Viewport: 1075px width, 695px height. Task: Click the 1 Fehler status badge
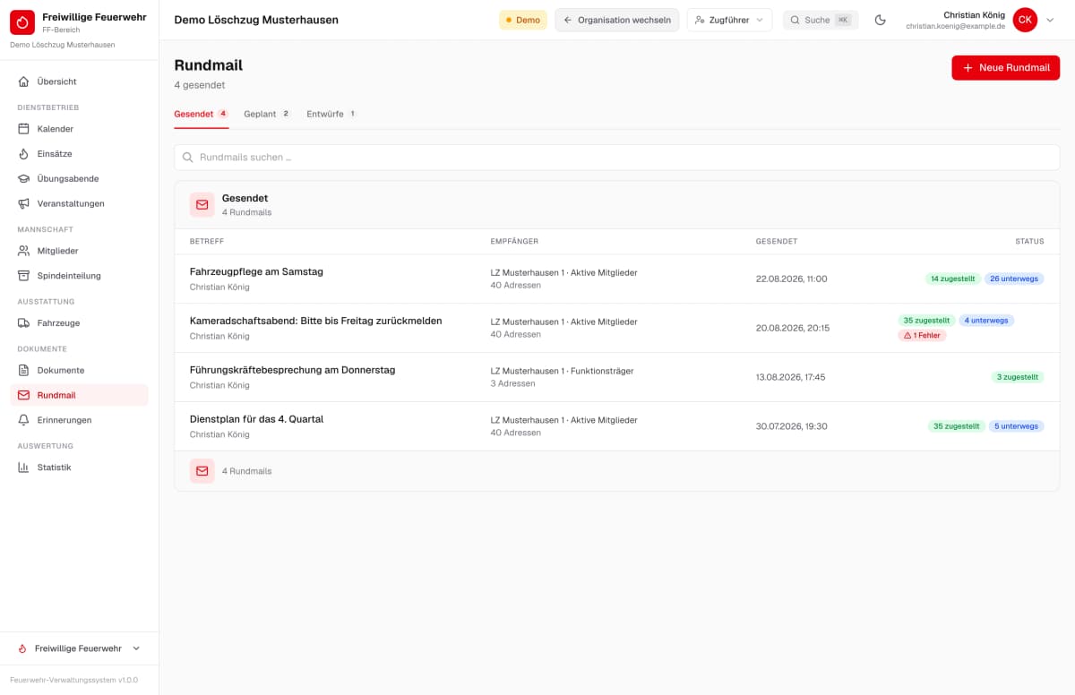tap(922, 335)
